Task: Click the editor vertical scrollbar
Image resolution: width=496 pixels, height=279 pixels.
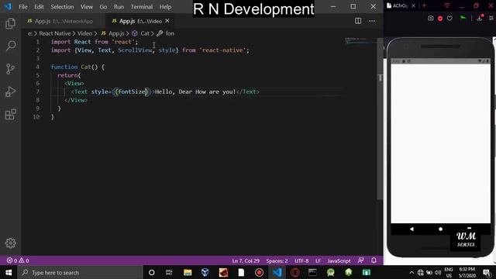Action: coord(381,119)
